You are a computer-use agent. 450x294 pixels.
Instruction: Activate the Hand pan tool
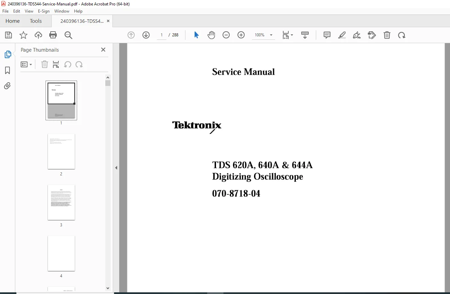coord(211,35)
